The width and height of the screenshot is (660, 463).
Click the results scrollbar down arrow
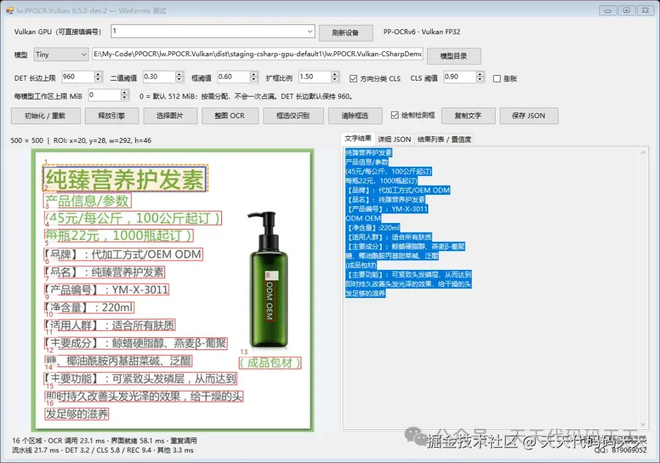pos(643,425)
